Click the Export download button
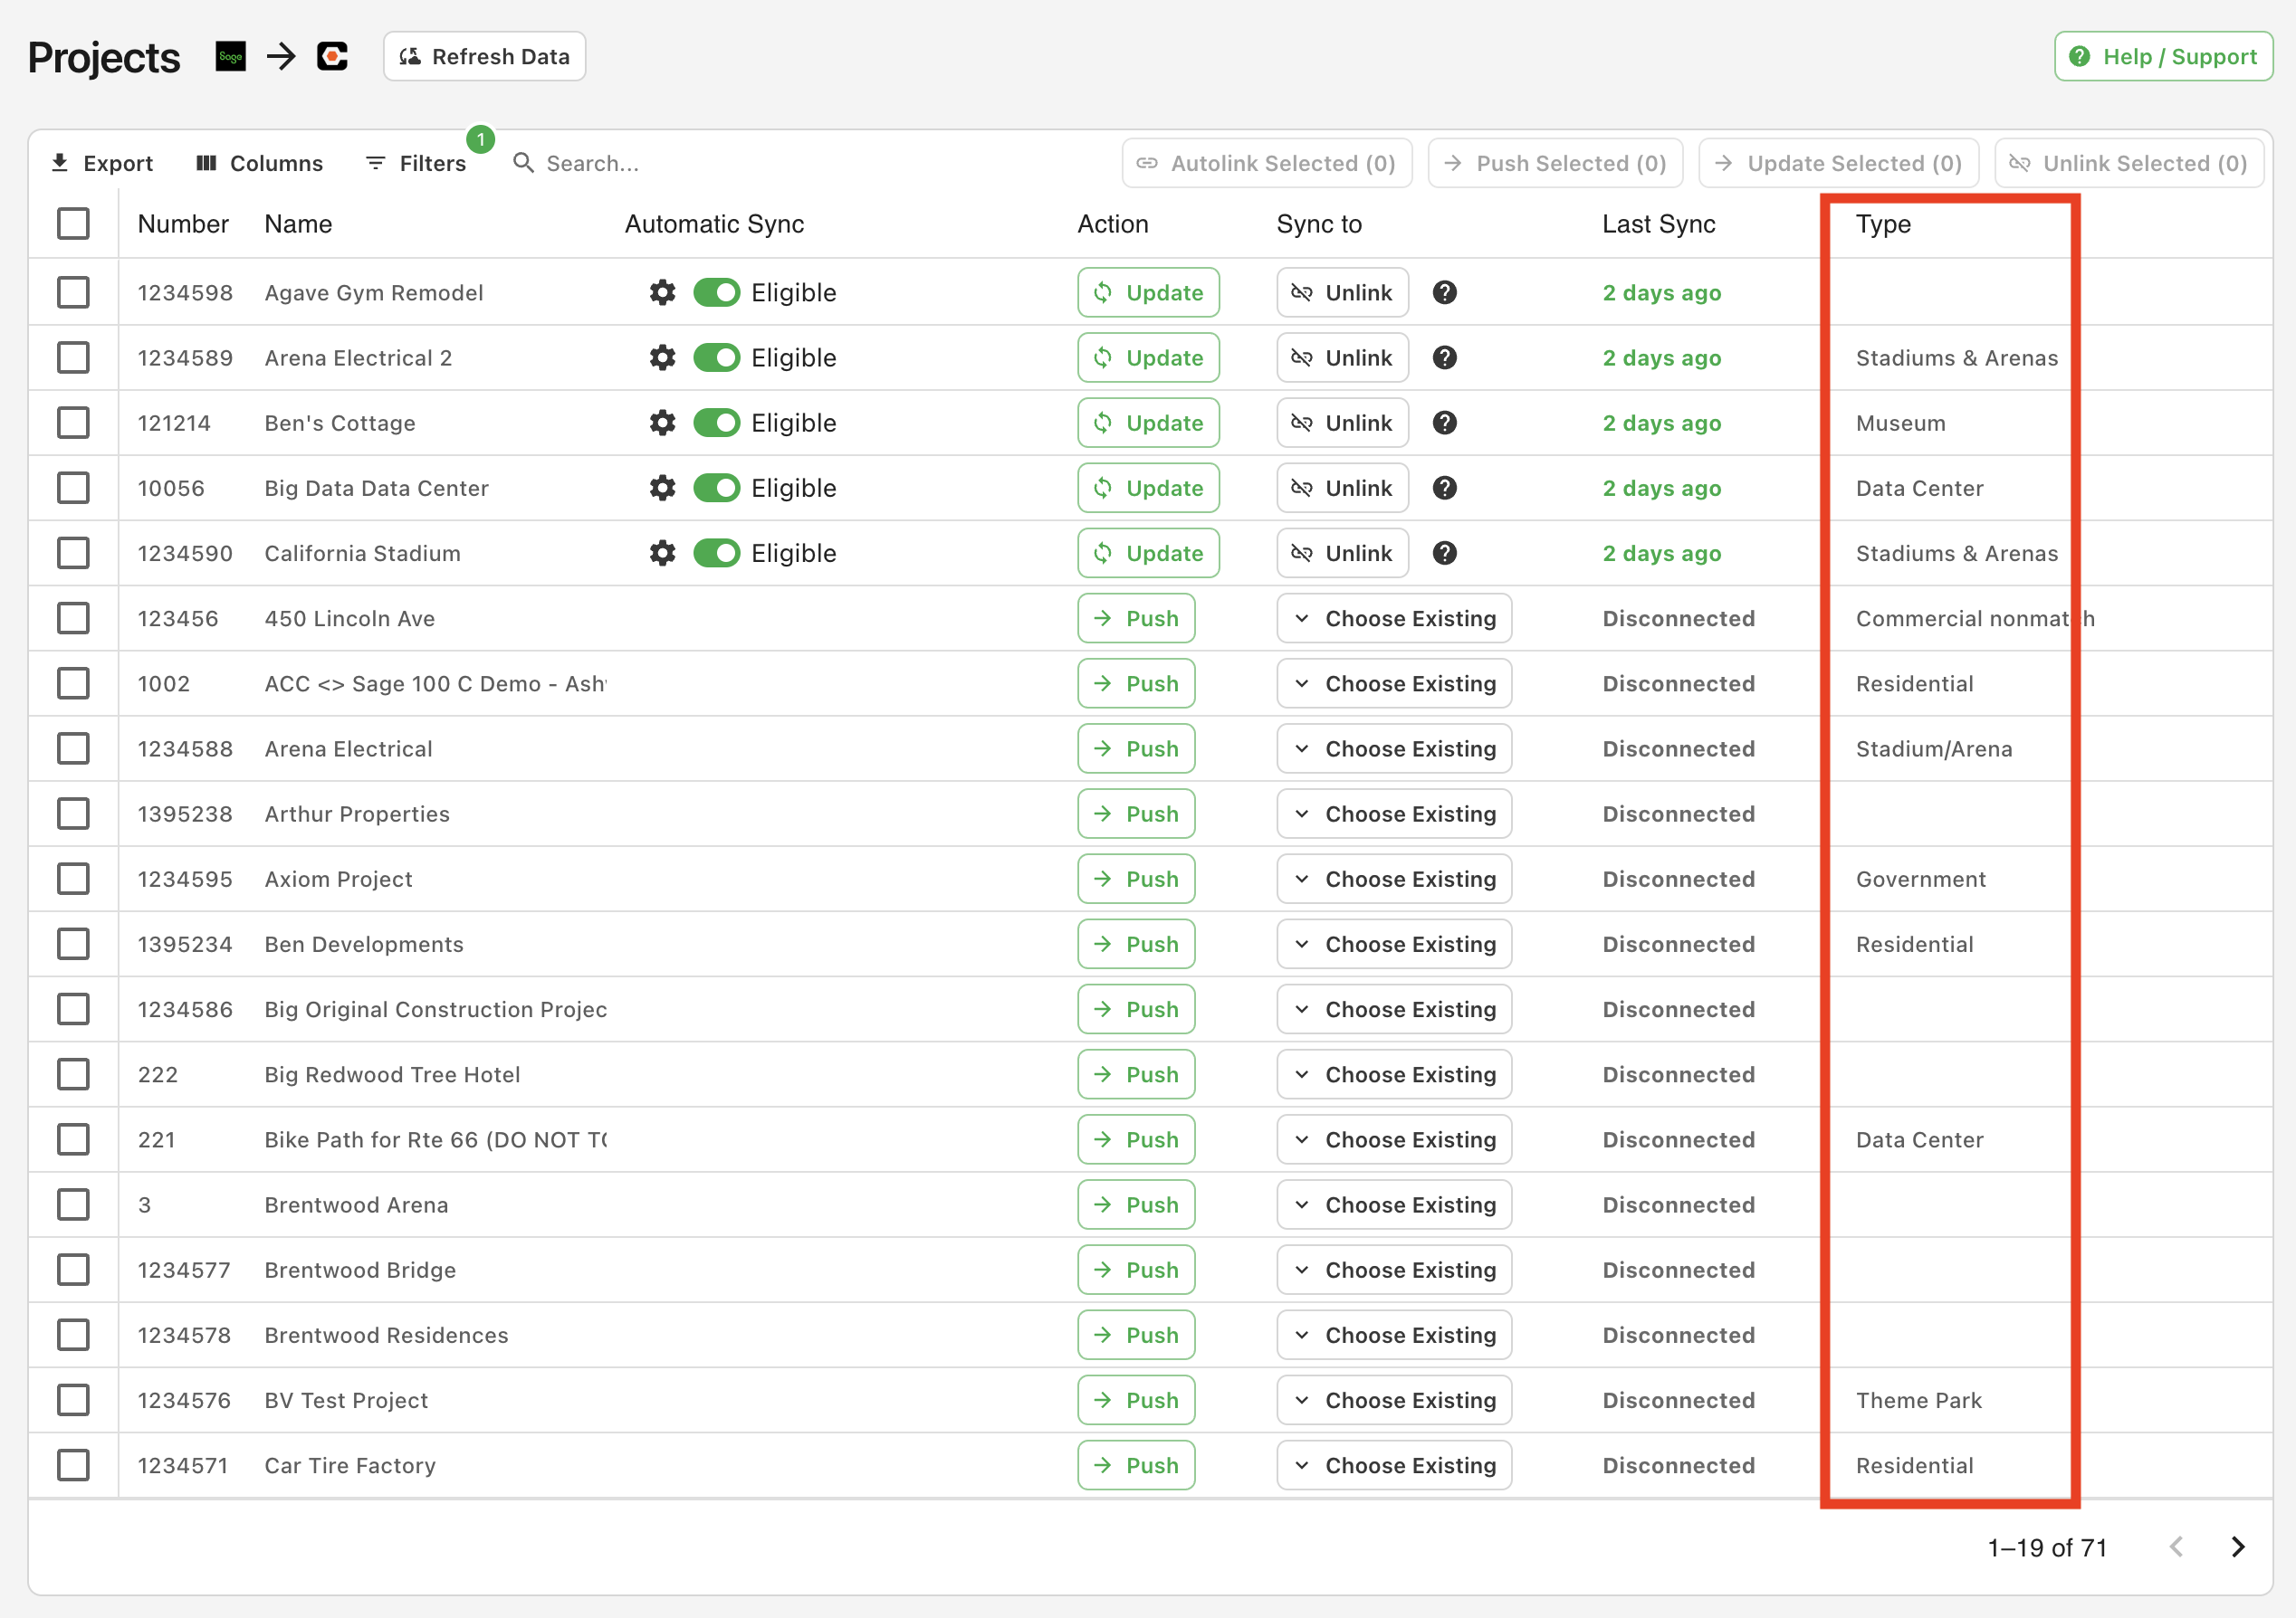The height and width of the screenshot is (1618, 2296). [102, 163]
